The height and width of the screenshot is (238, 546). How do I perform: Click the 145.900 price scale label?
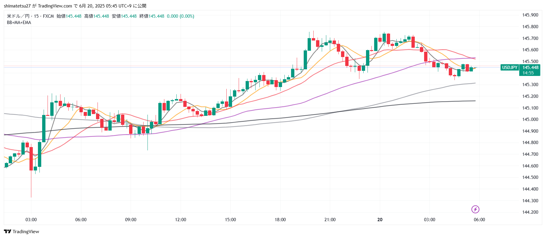(530, 15)
